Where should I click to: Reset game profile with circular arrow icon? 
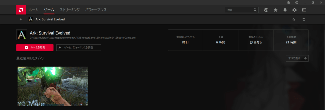tap(304, 19)
